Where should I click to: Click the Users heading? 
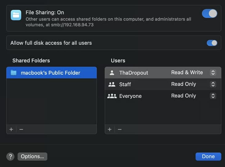tap(118, 60)
